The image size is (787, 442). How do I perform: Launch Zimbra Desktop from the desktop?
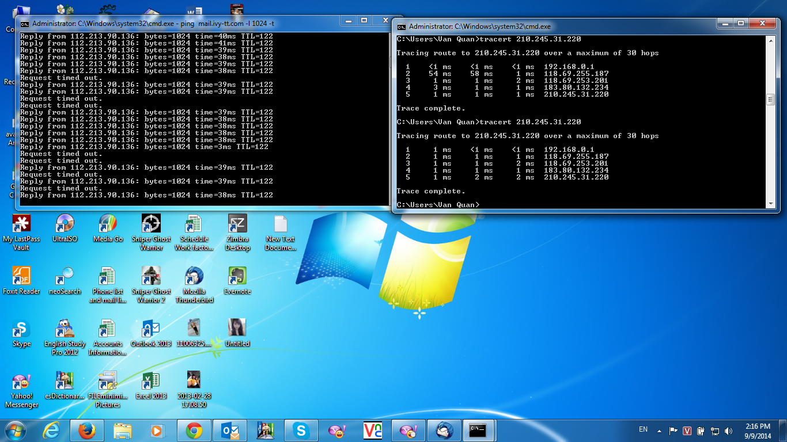point(237,233)
